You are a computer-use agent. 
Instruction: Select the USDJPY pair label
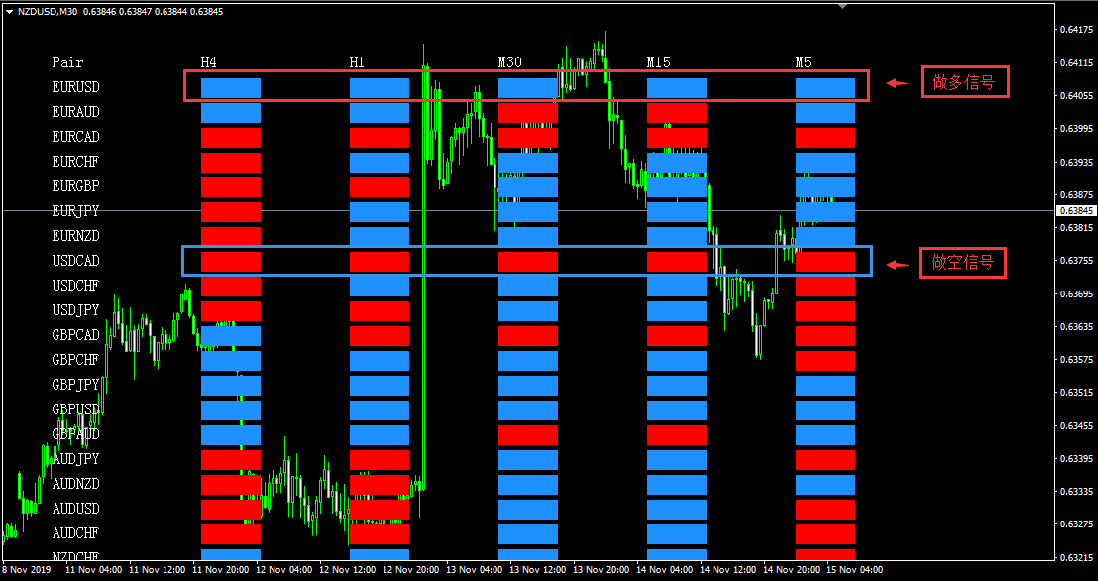pos(75,310)
